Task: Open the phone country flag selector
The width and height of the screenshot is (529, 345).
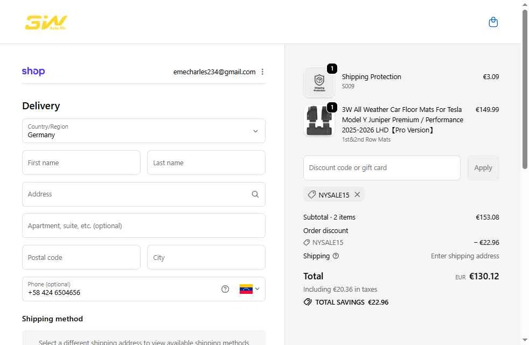Action: coord(249,289)
